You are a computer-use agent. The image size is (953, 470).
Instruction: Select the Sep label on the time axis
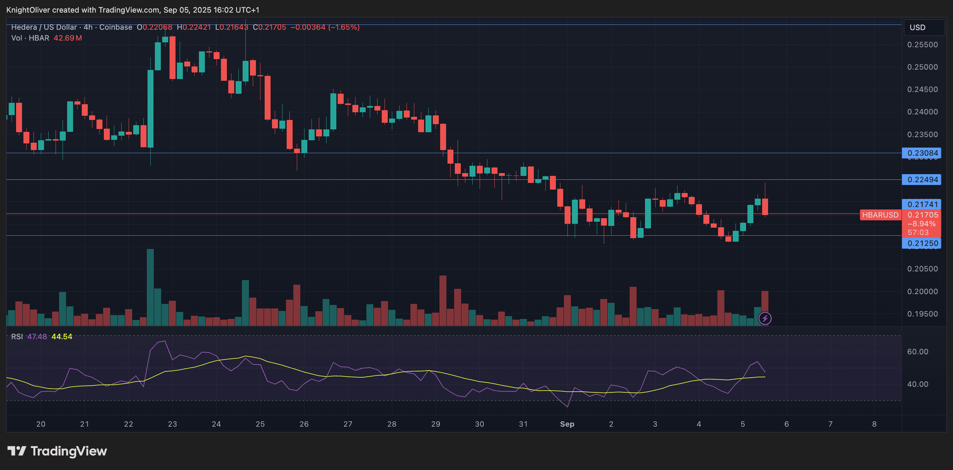567,425
